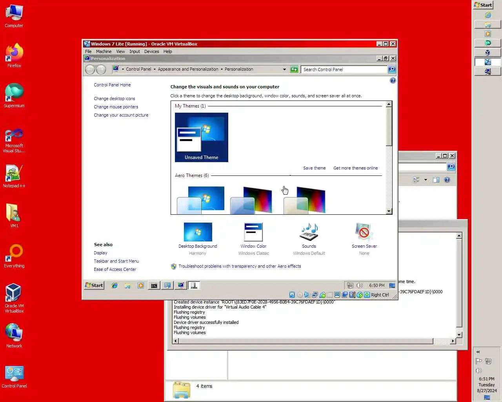Switch to guest Command Prompt taskbar button
The image size is (502, 402).
[x=154, y=285]
